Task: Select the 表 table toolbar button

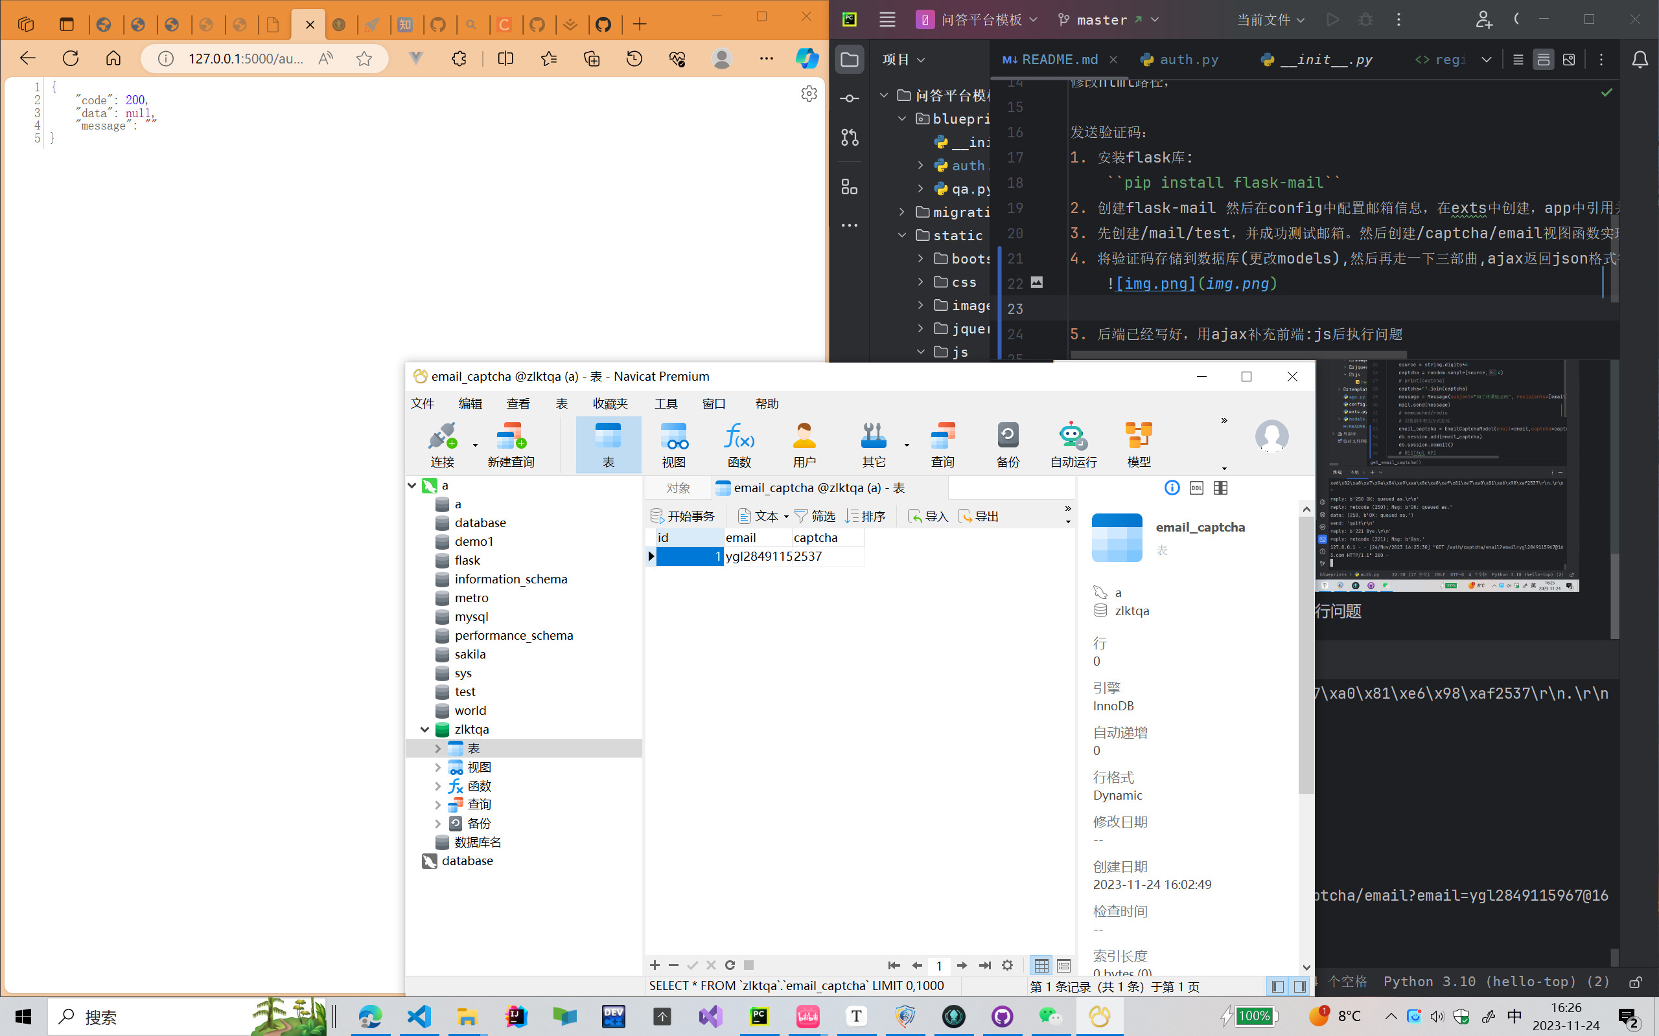Action: pyautogui.click(x=608, y=444)
